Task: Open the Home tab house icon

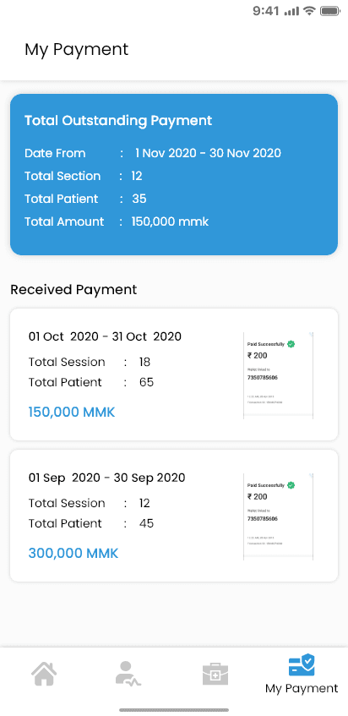Action: 44,674
